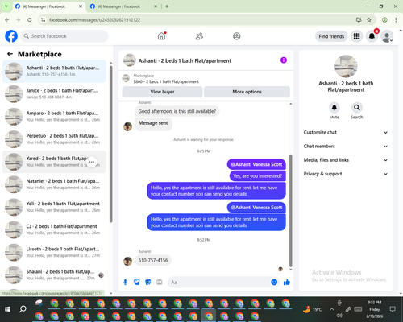Screen dimensions: 403x322
Task: Choose a GIF icon
Action: coord(160,282)
